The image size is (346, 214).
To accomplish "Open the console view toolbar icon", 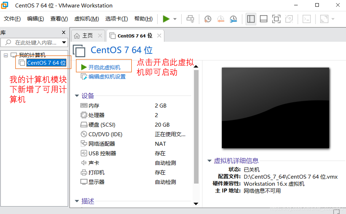I will 307,19.
